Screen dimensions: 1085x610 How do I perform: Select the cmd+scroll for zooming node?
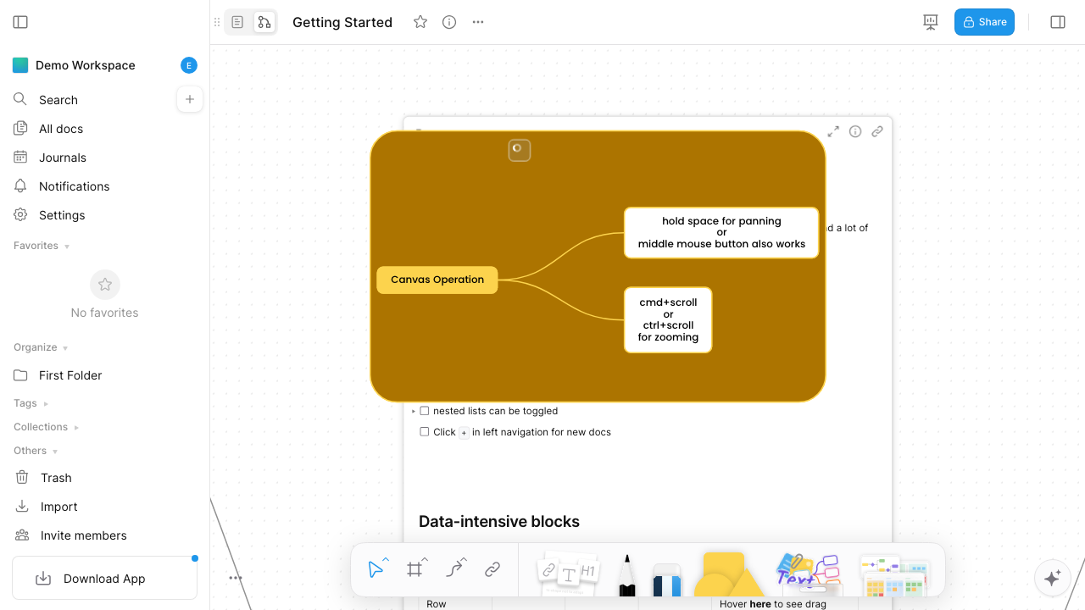pos(668,319)
